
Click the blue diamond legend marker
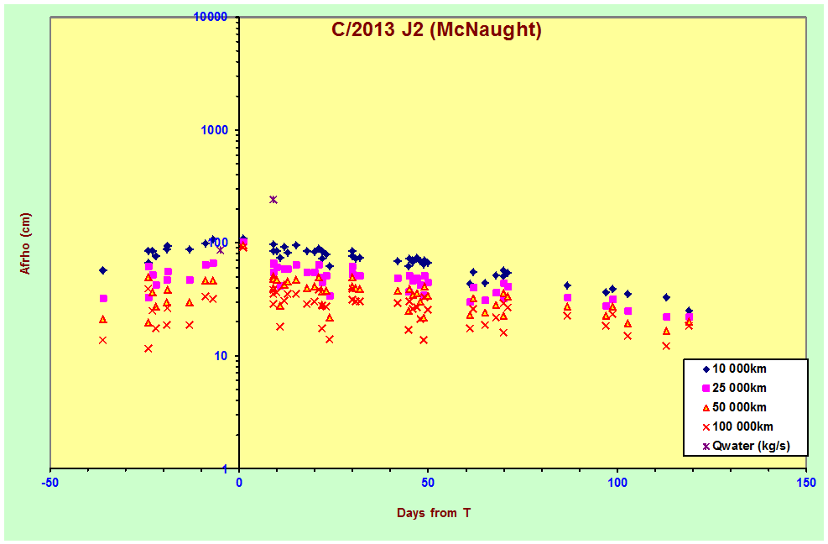tap(706, 369)
